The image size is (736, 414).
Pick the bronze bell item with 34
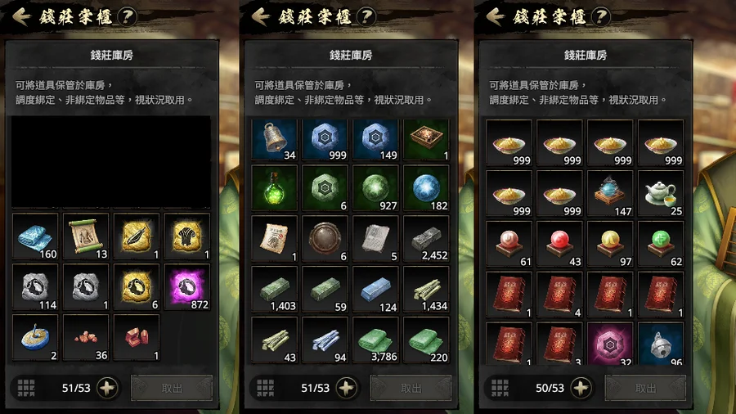tap(275, 139)
